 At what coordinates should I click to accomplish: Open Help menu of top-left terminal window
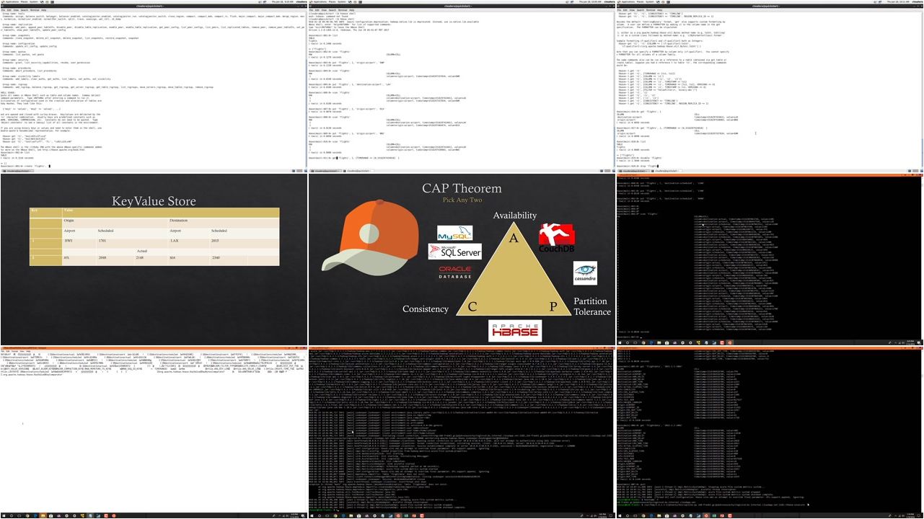tap(45, 10)
